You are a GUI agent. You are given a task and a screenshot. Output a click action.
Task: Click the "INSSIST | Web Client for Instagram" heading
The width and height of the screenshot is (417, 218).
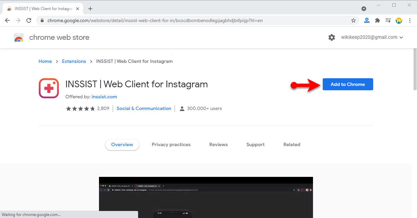tap(137, 84)
